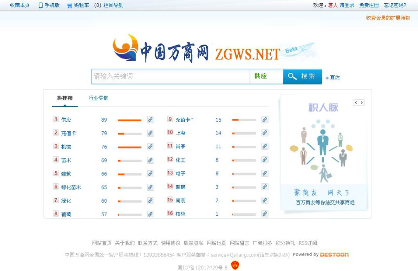The height and width of the screenshot is (271, 418).
Task: Click the 手机版 mobile phone icon
Action: (40, 5)
